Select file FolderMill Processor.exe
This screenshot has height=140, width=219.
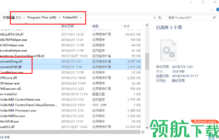(x=18, y=111)
